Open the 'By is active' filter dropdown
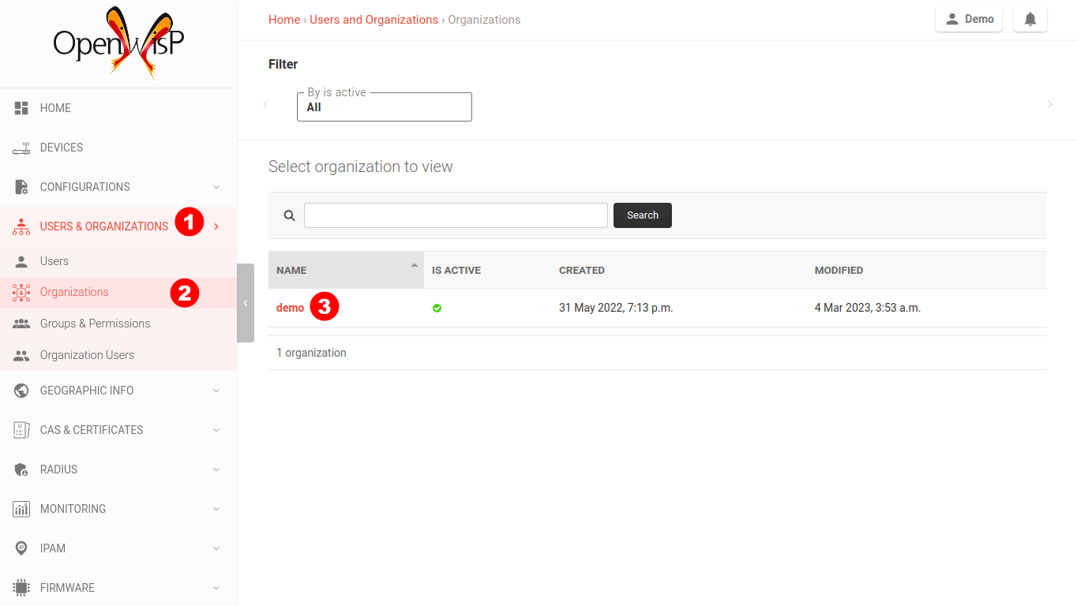The height and width of the screenshot is (606, 1077). point(384,107)
